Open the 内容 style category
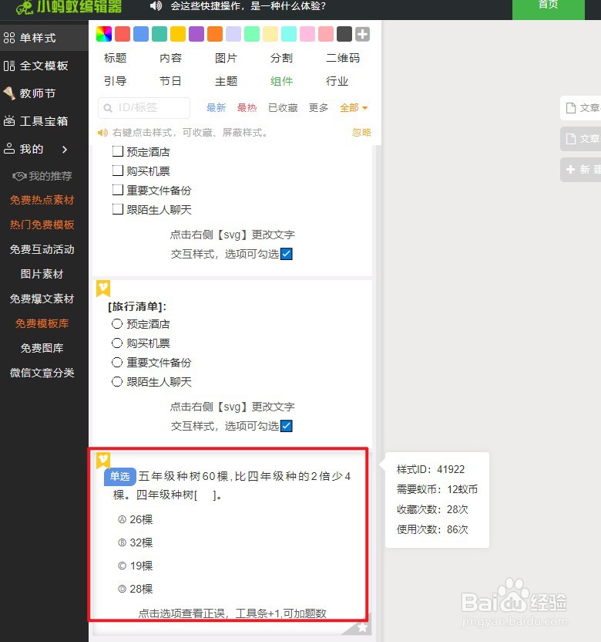This screenshot has height=642, width=601. pos(170,58)
